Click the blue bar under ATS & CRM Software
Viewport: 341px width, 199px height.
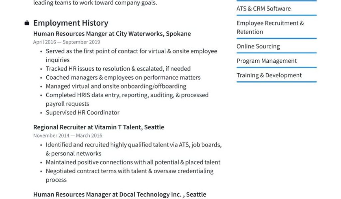click(276, 15)
